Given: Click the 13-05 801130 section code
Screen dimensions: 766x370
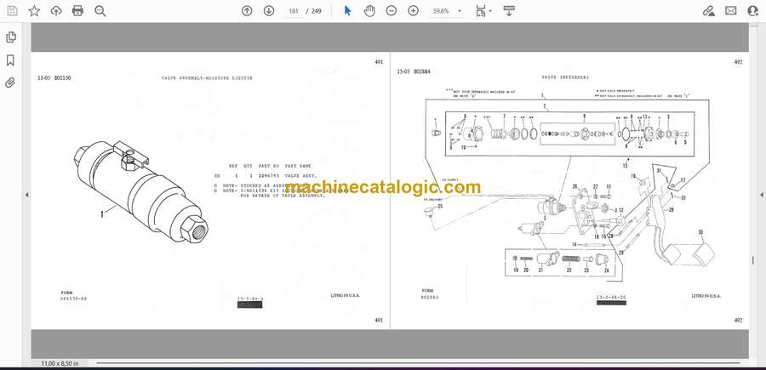Looking at the screenshot, I should coord(54,78).
